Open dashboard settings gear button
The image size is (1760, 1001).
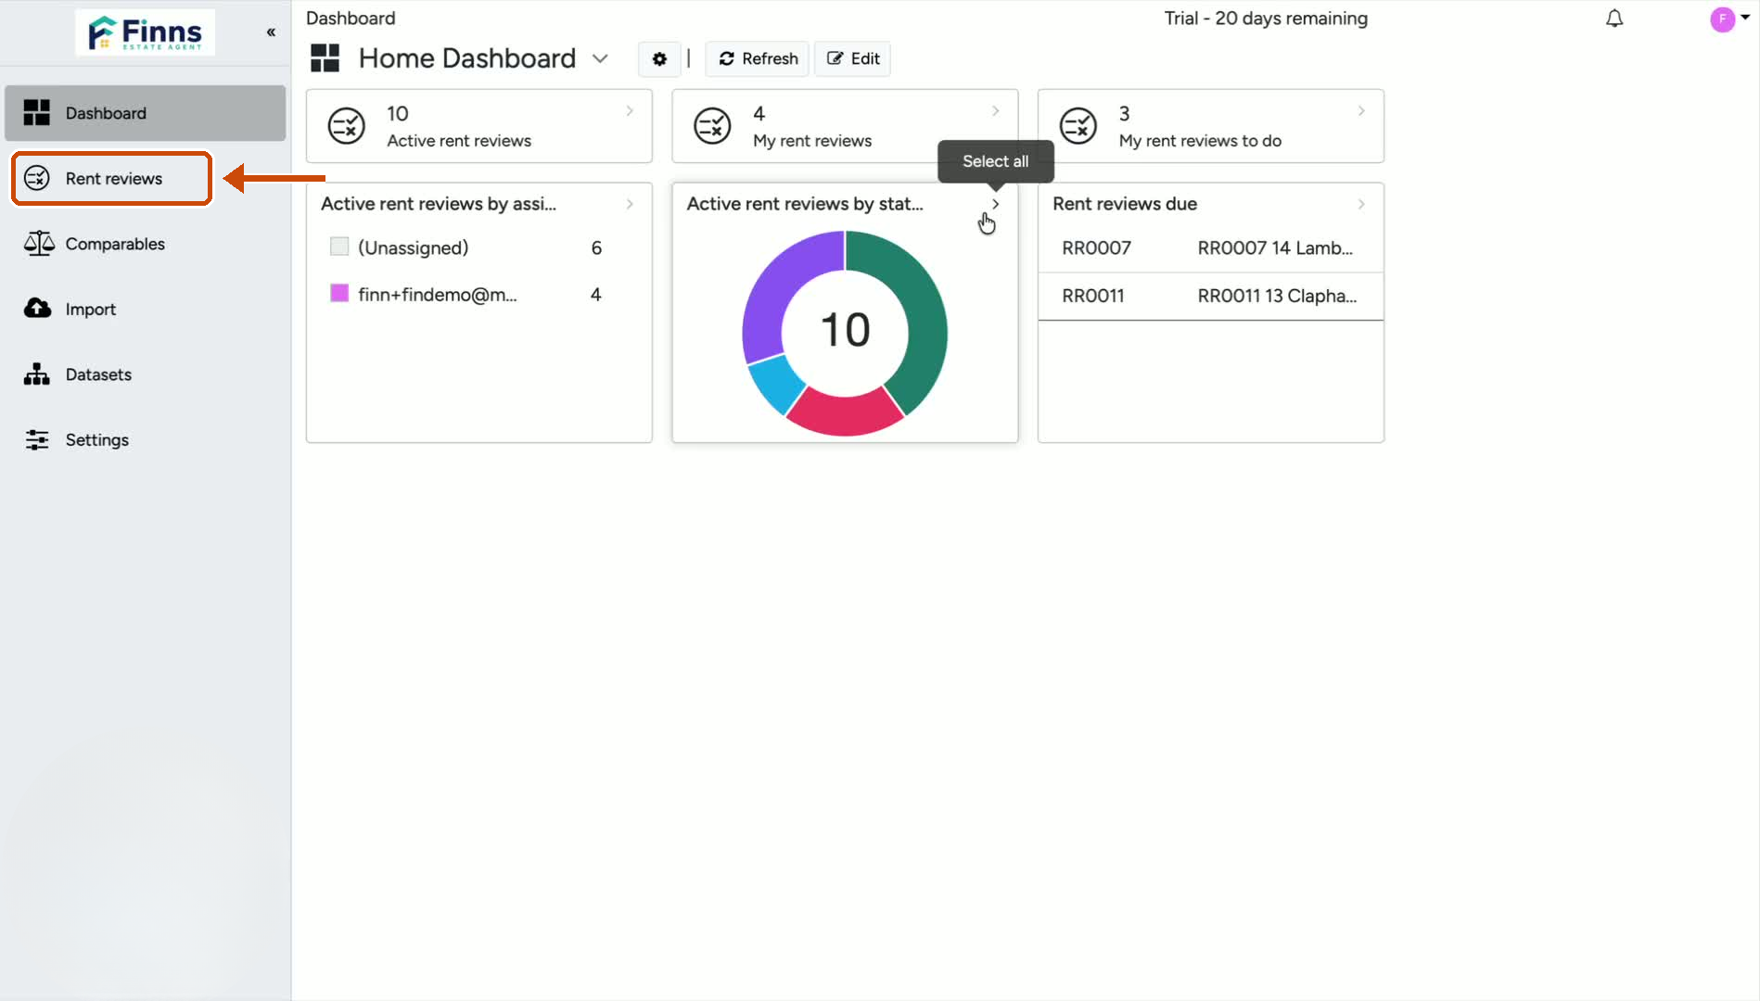(x=659, y=58)
